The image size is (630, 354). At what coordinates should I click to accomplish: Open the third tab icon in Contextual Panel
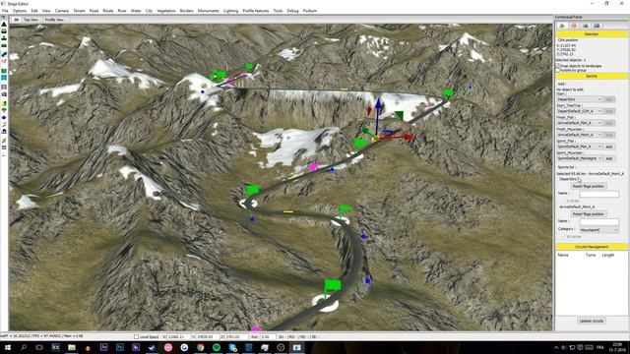(x=585, y=26)
